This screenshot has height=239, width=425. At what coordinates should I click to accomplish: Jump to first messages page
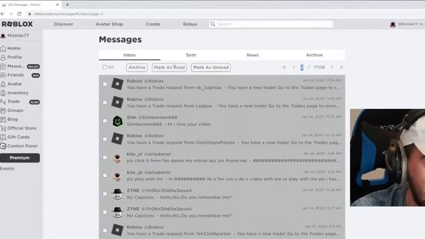pyautogui.click(x=284, y=67)
